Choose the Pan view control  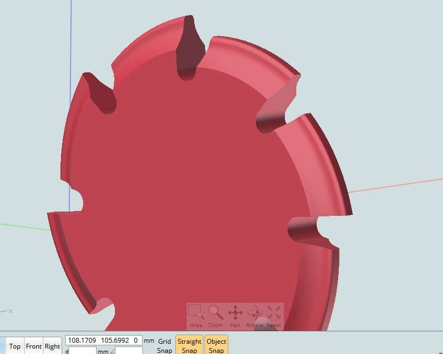coord(235,316)
